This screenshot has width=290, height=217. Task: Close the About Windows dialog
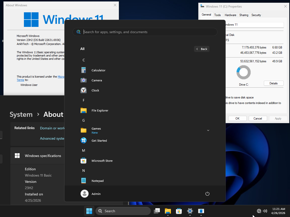pyautogui.click(x=115, y=5)
